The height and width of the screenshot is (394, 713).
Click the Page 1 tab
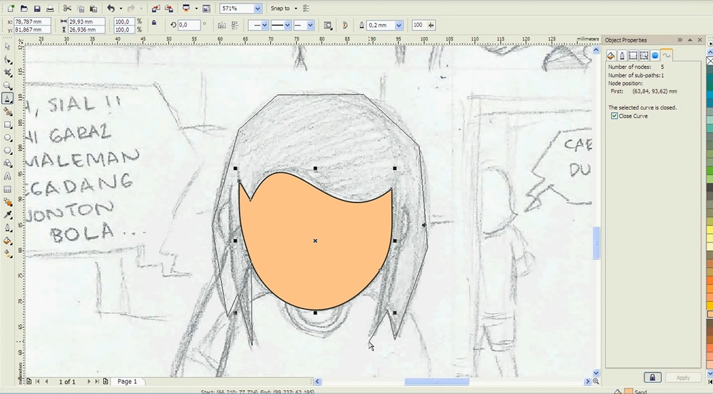[127, 381]
